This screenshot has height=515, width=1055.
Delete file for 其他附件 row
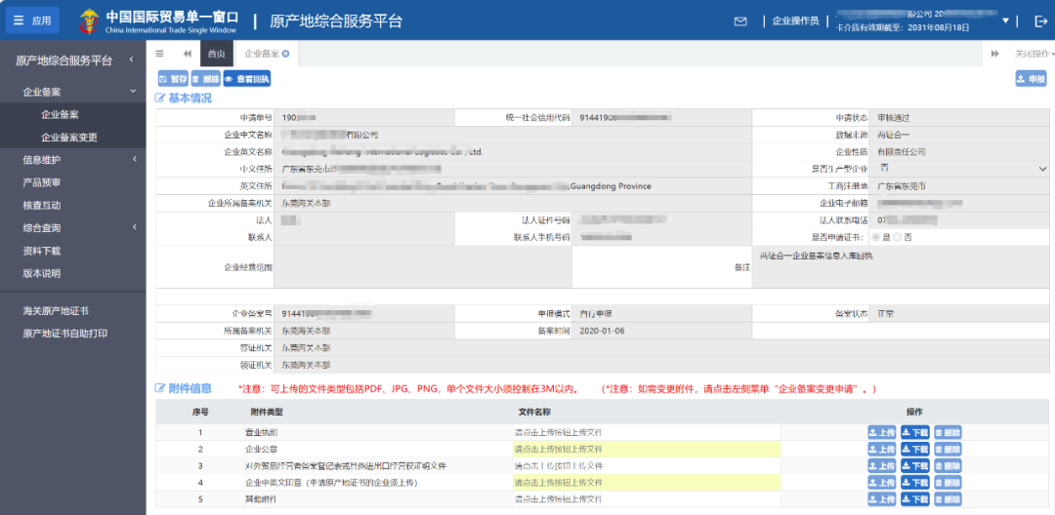tap(948, 499)
